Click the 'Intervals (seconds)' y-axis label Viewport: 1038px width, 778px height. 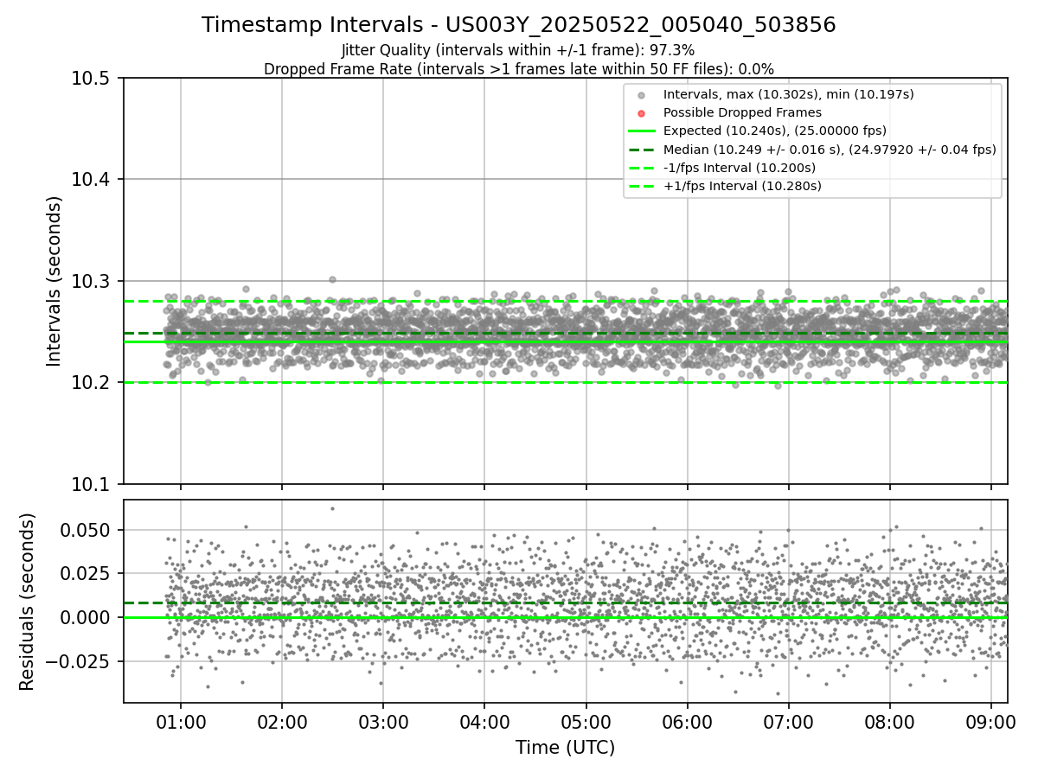pos(54,281)
